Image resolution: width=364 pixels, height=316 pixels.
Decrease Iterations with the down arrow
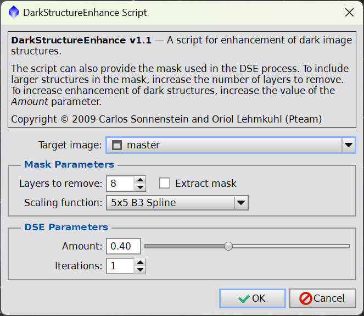pos(140,270)
